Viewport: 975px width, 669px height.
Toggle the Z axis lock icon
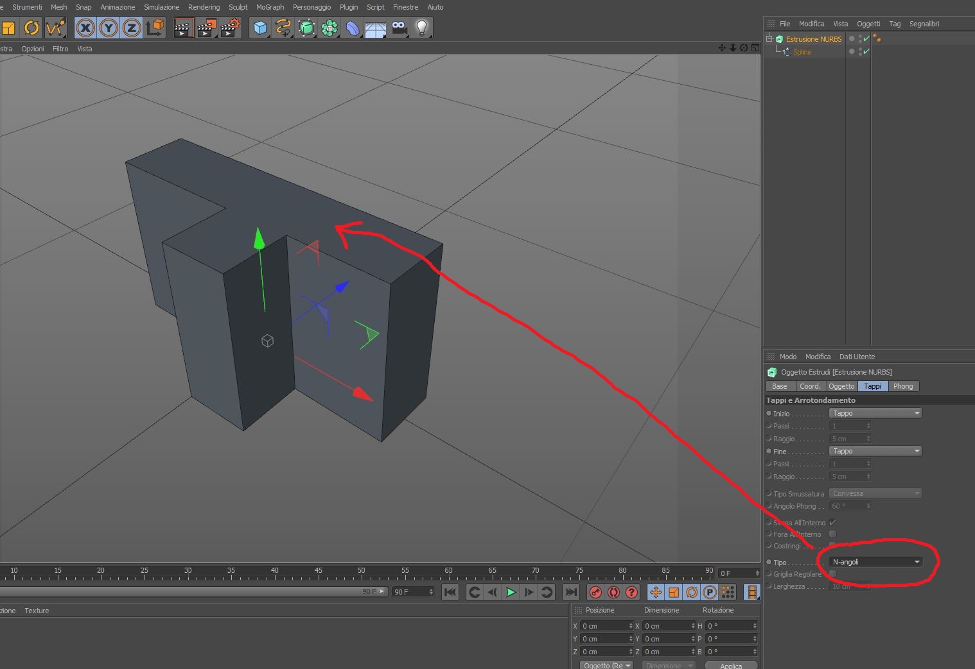pyautogui.click(x=132, y=28)
